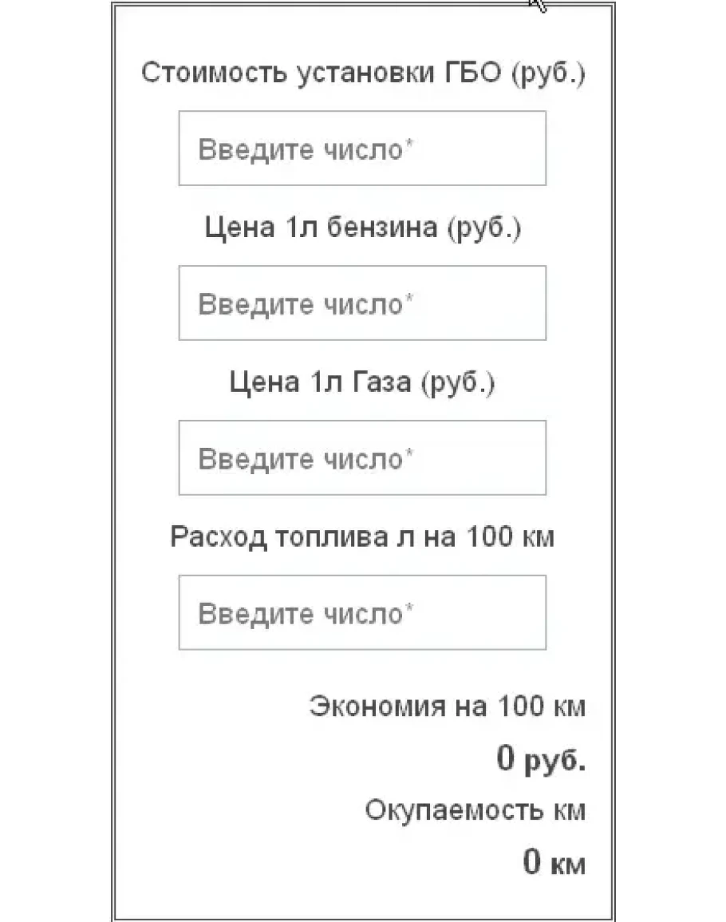Click the 'Экономия на 100 км' heading
This screenshot has width=726, height=922.
[447, 707]
